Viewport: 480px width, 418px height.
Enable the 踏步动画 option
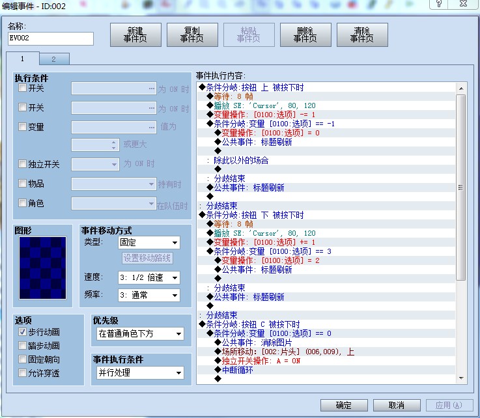tap(22, 346)
